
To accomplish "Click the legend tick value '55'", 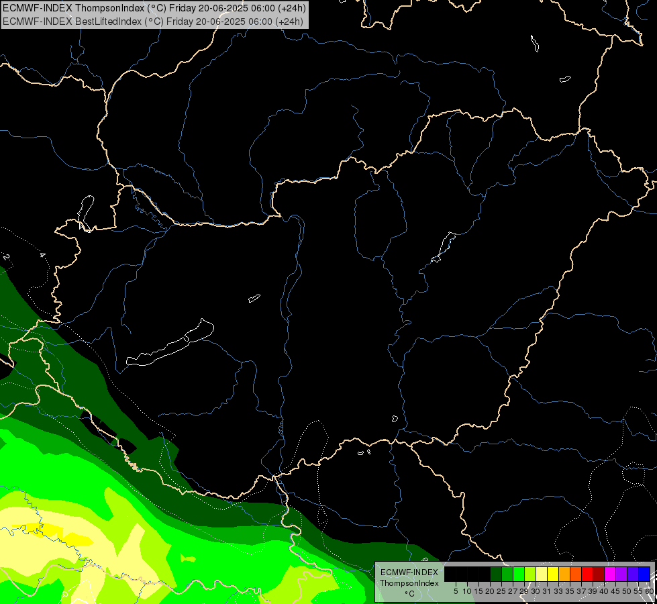I will pyautogui.click(x=638, y=591).
